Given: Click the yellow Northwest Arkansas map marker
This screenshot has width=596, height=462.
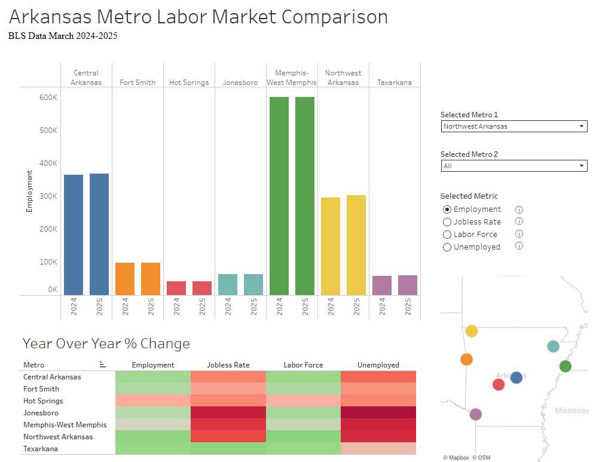Looking at the screenshot, I should point(472,331).
